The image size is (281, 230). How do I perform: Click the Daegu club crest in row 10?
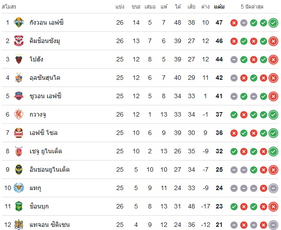coord(19,188)
